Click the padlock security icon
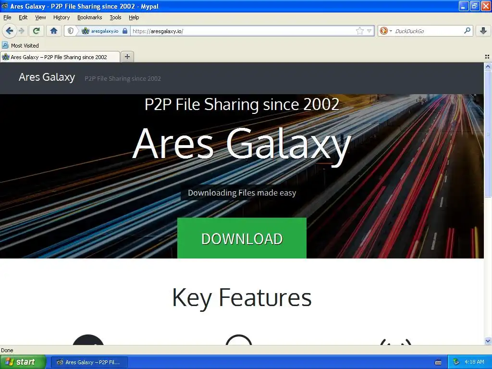This screenshot has width=492, height=369. (x=125, y=31)
